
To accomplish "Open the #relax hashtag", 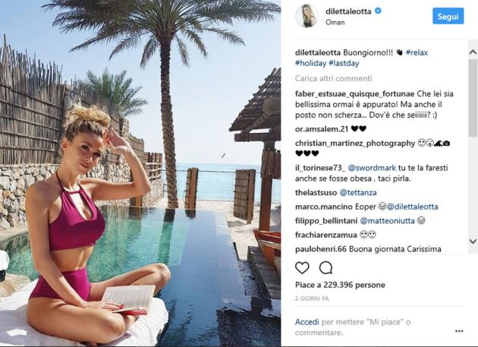I will (x=417, y=52).
